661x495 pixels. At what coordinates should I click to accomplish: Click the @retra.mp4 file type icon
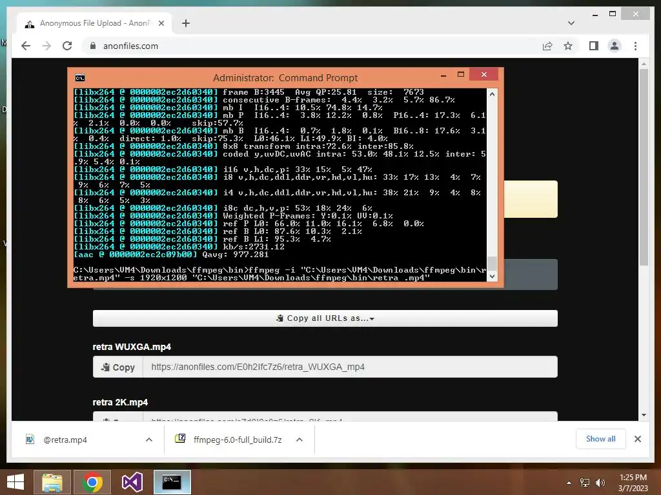pyautogui.click(x=30, y=440)
